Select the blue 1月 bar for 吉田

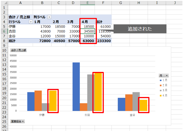click(x=76, y=87)
